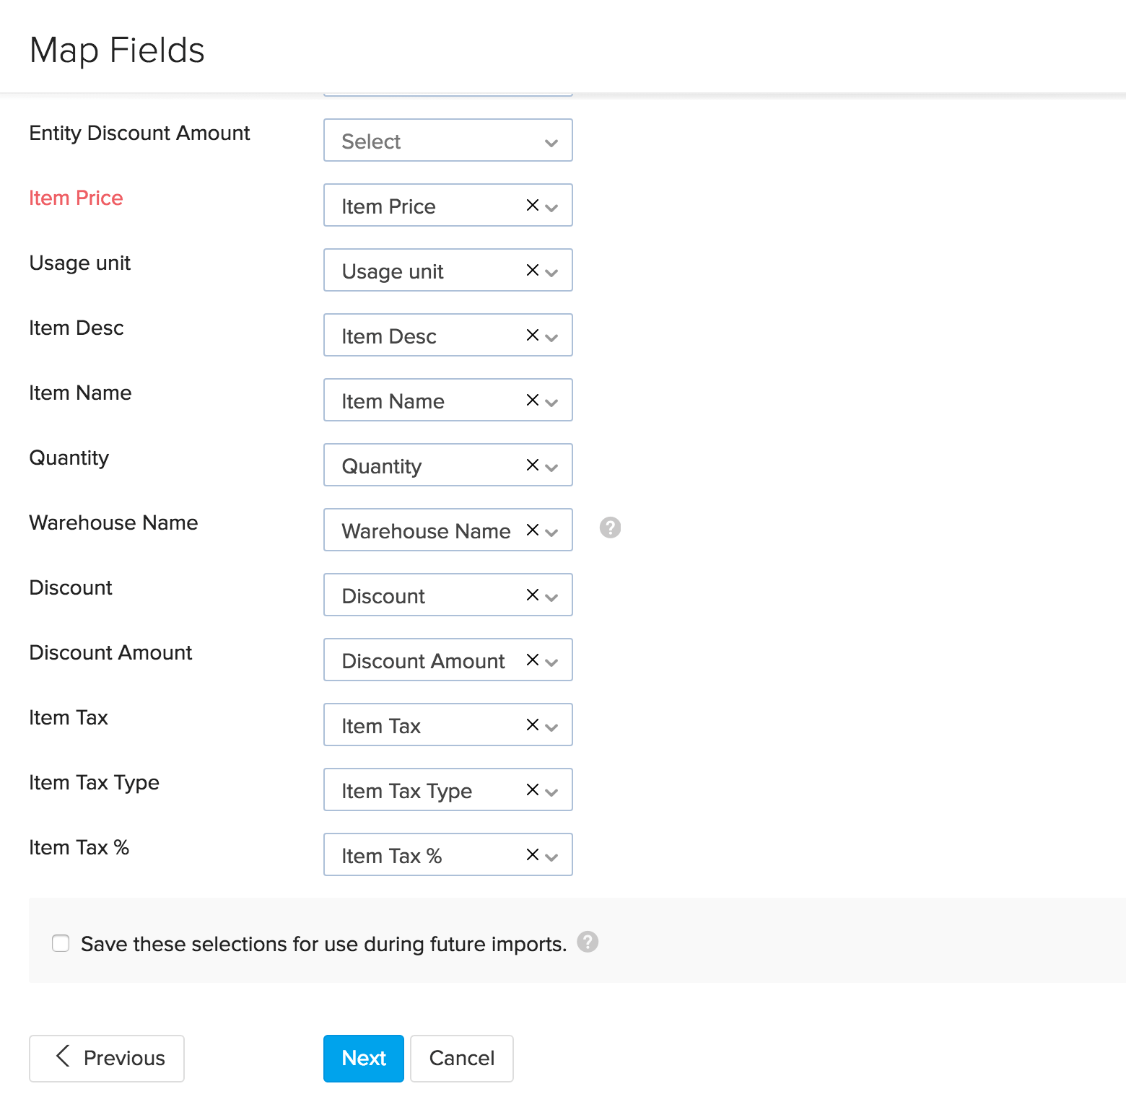Proceed by clicking Next

pos(363,1058)
